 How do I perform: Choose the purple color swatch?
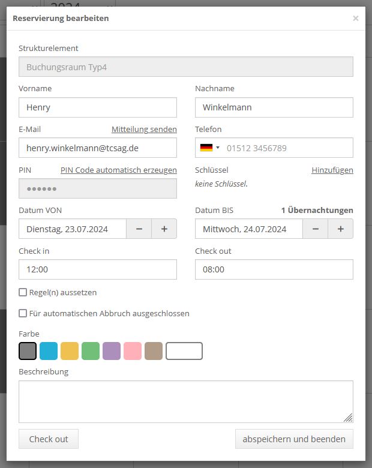coord(112,351)
